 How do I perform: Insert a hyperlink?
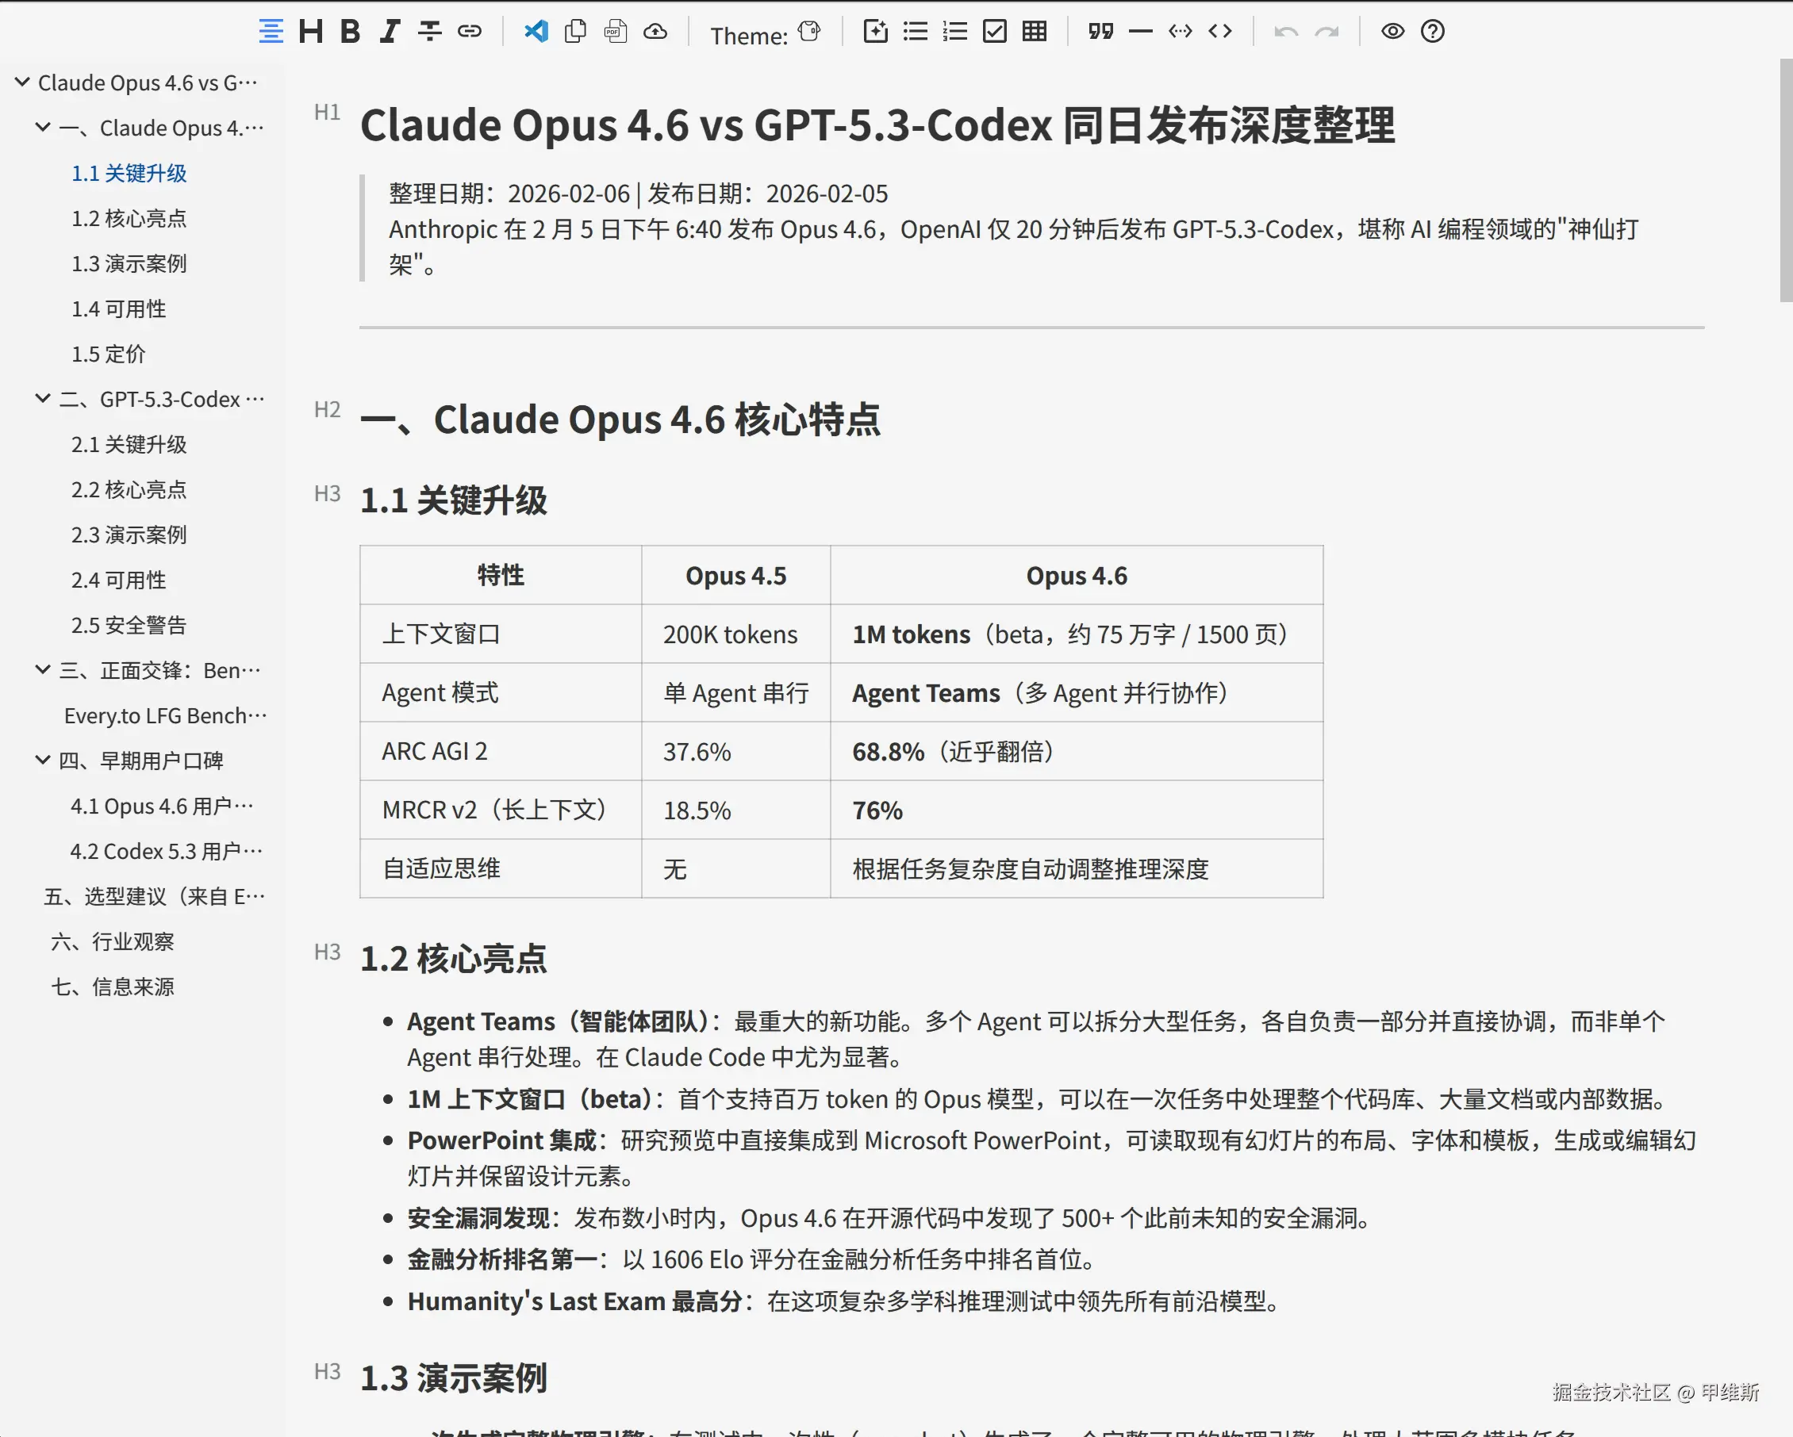click(x=469, y=32)
